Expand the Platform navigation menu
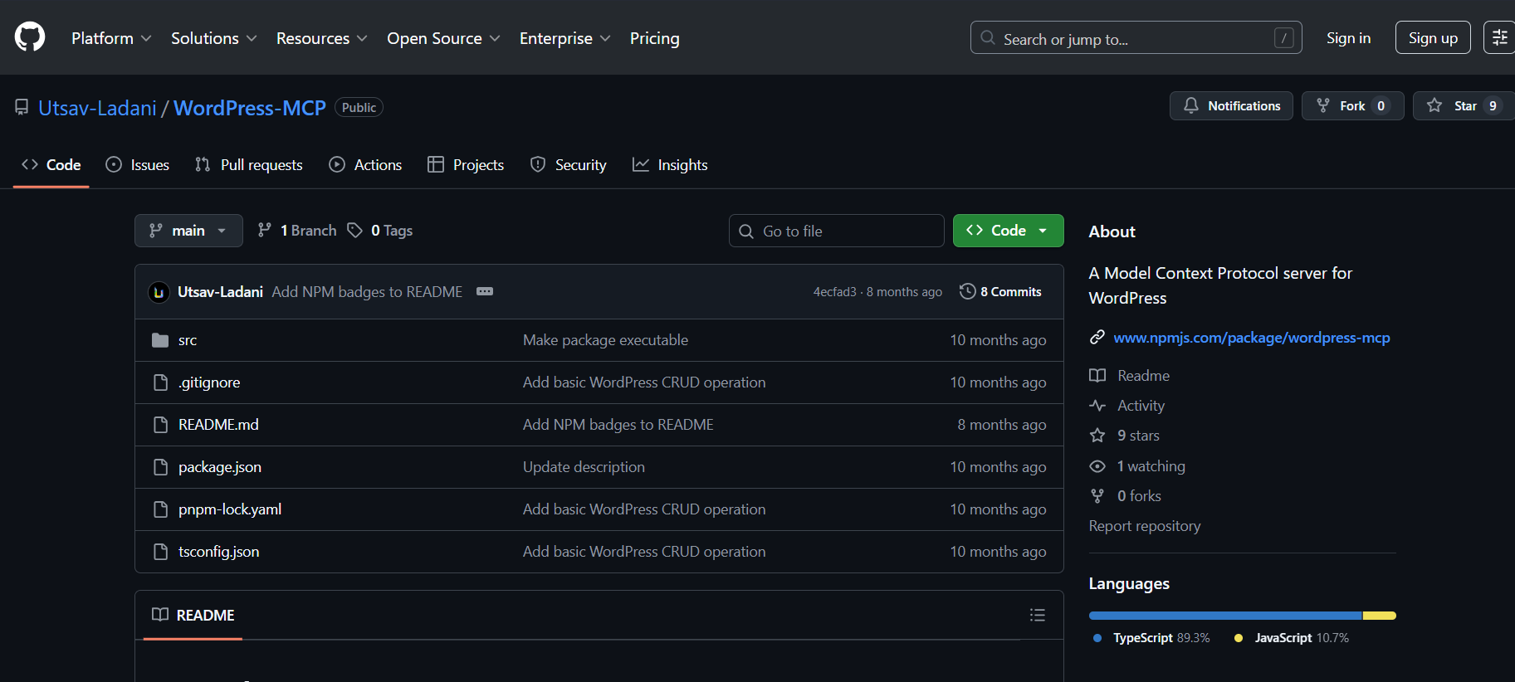The height and width of the screenshot is (682, 1515). (111, 38)
